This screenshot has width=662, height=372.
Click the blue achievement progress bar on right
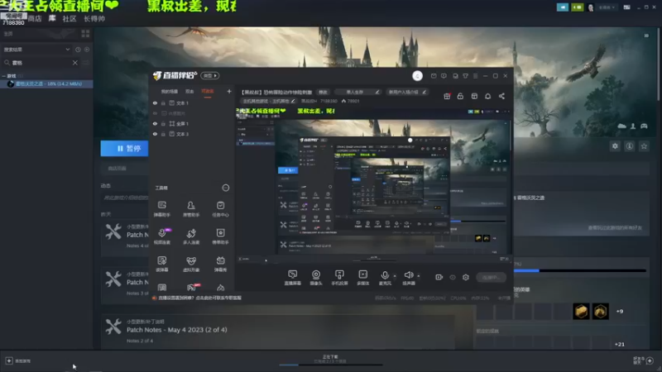point(580,270)
